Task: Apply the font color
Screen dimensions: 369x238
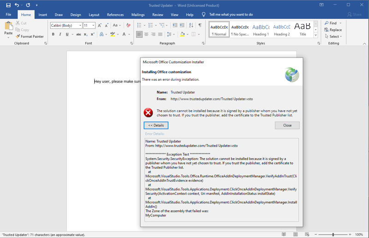Action: click(x=124, y=35)
